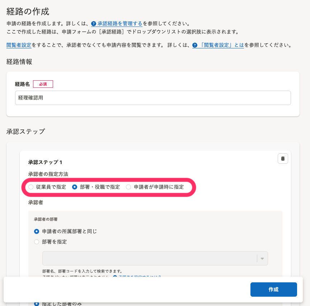Open the 閲覧者設定 link
The height and width of the screenshot is (306, 310).
click(x=19, y=45)
